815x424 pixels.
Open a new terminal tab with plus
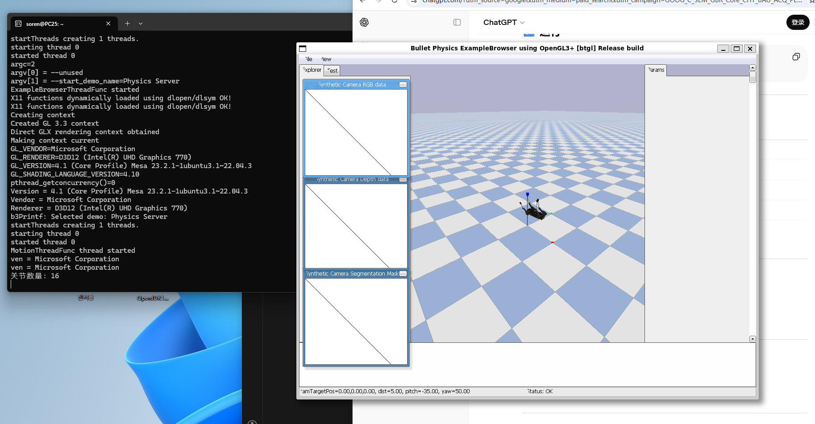[127, 23]
